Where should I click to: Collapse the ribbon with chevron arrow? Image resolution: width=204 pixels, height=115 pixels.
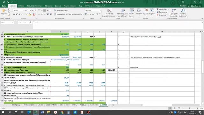(202, 19)
